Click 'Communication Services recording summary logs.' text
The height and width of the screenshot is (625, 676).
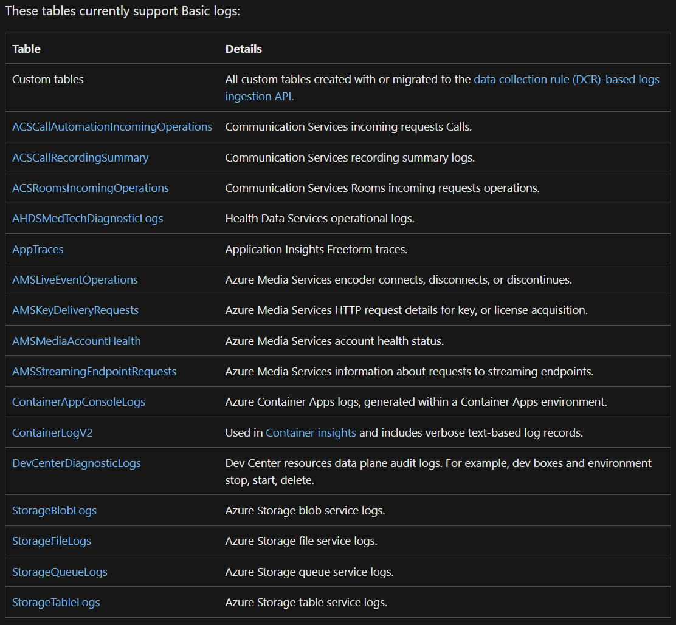[x=350, y=158]
